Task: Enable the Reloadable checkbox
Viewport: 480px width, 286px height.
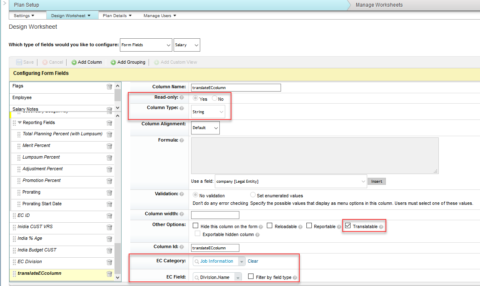Action: point(269,226)
